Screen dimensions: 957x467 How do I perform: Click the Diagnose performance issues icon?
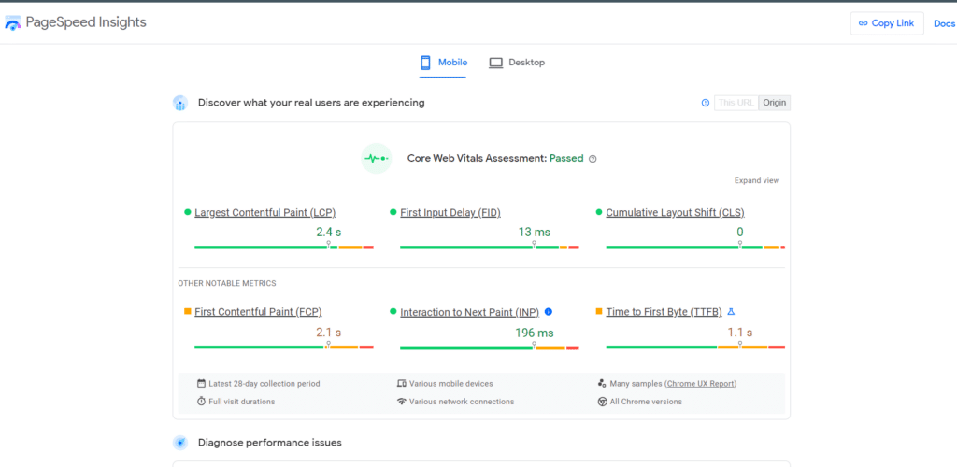coord(180,443)
